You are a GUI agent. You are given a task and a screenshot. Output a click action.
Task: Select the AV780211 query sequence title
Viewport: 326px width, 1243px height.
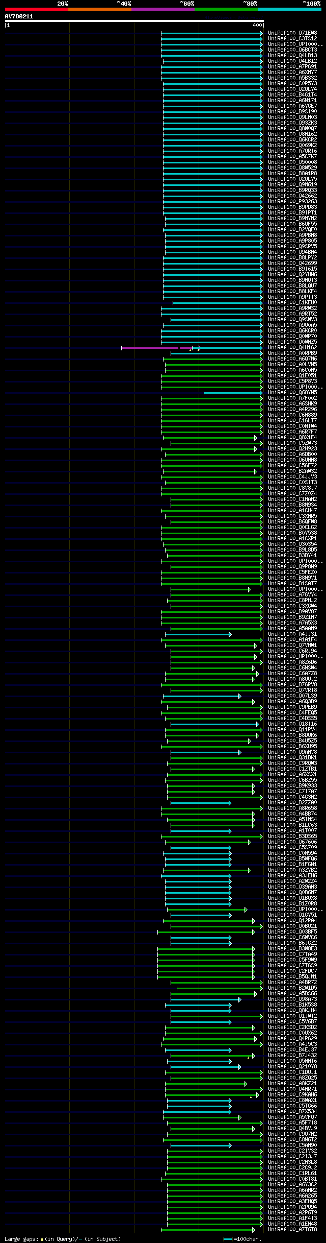coord(19,16)
